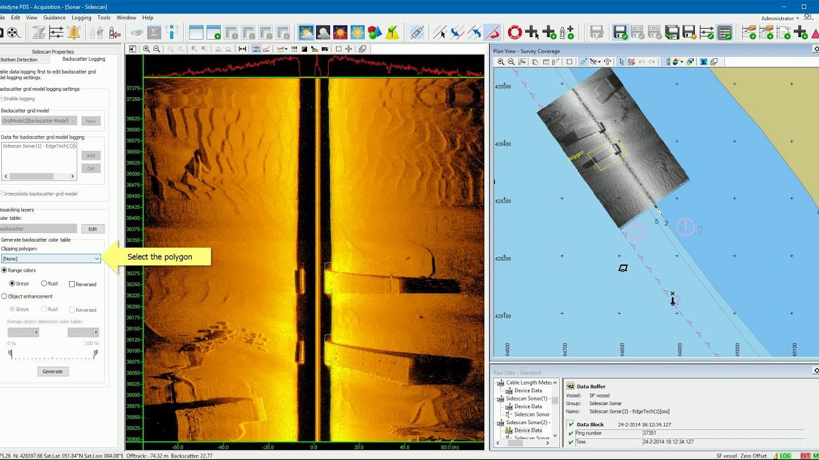Screen dimensions: 819x460
Task: Click the checklist with green check icon
Action: click(x=724, y=32)
